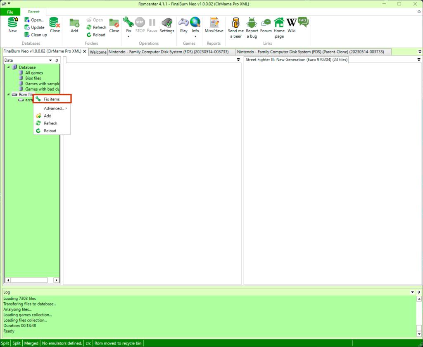This screenshot has height=347, width=423.
Task: Pin the Data panel
Action: click(x=56, y=60)
